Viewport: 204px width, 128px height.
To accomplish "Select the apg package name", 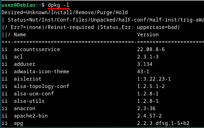I will pyautogui.click(x=18, y=123).
